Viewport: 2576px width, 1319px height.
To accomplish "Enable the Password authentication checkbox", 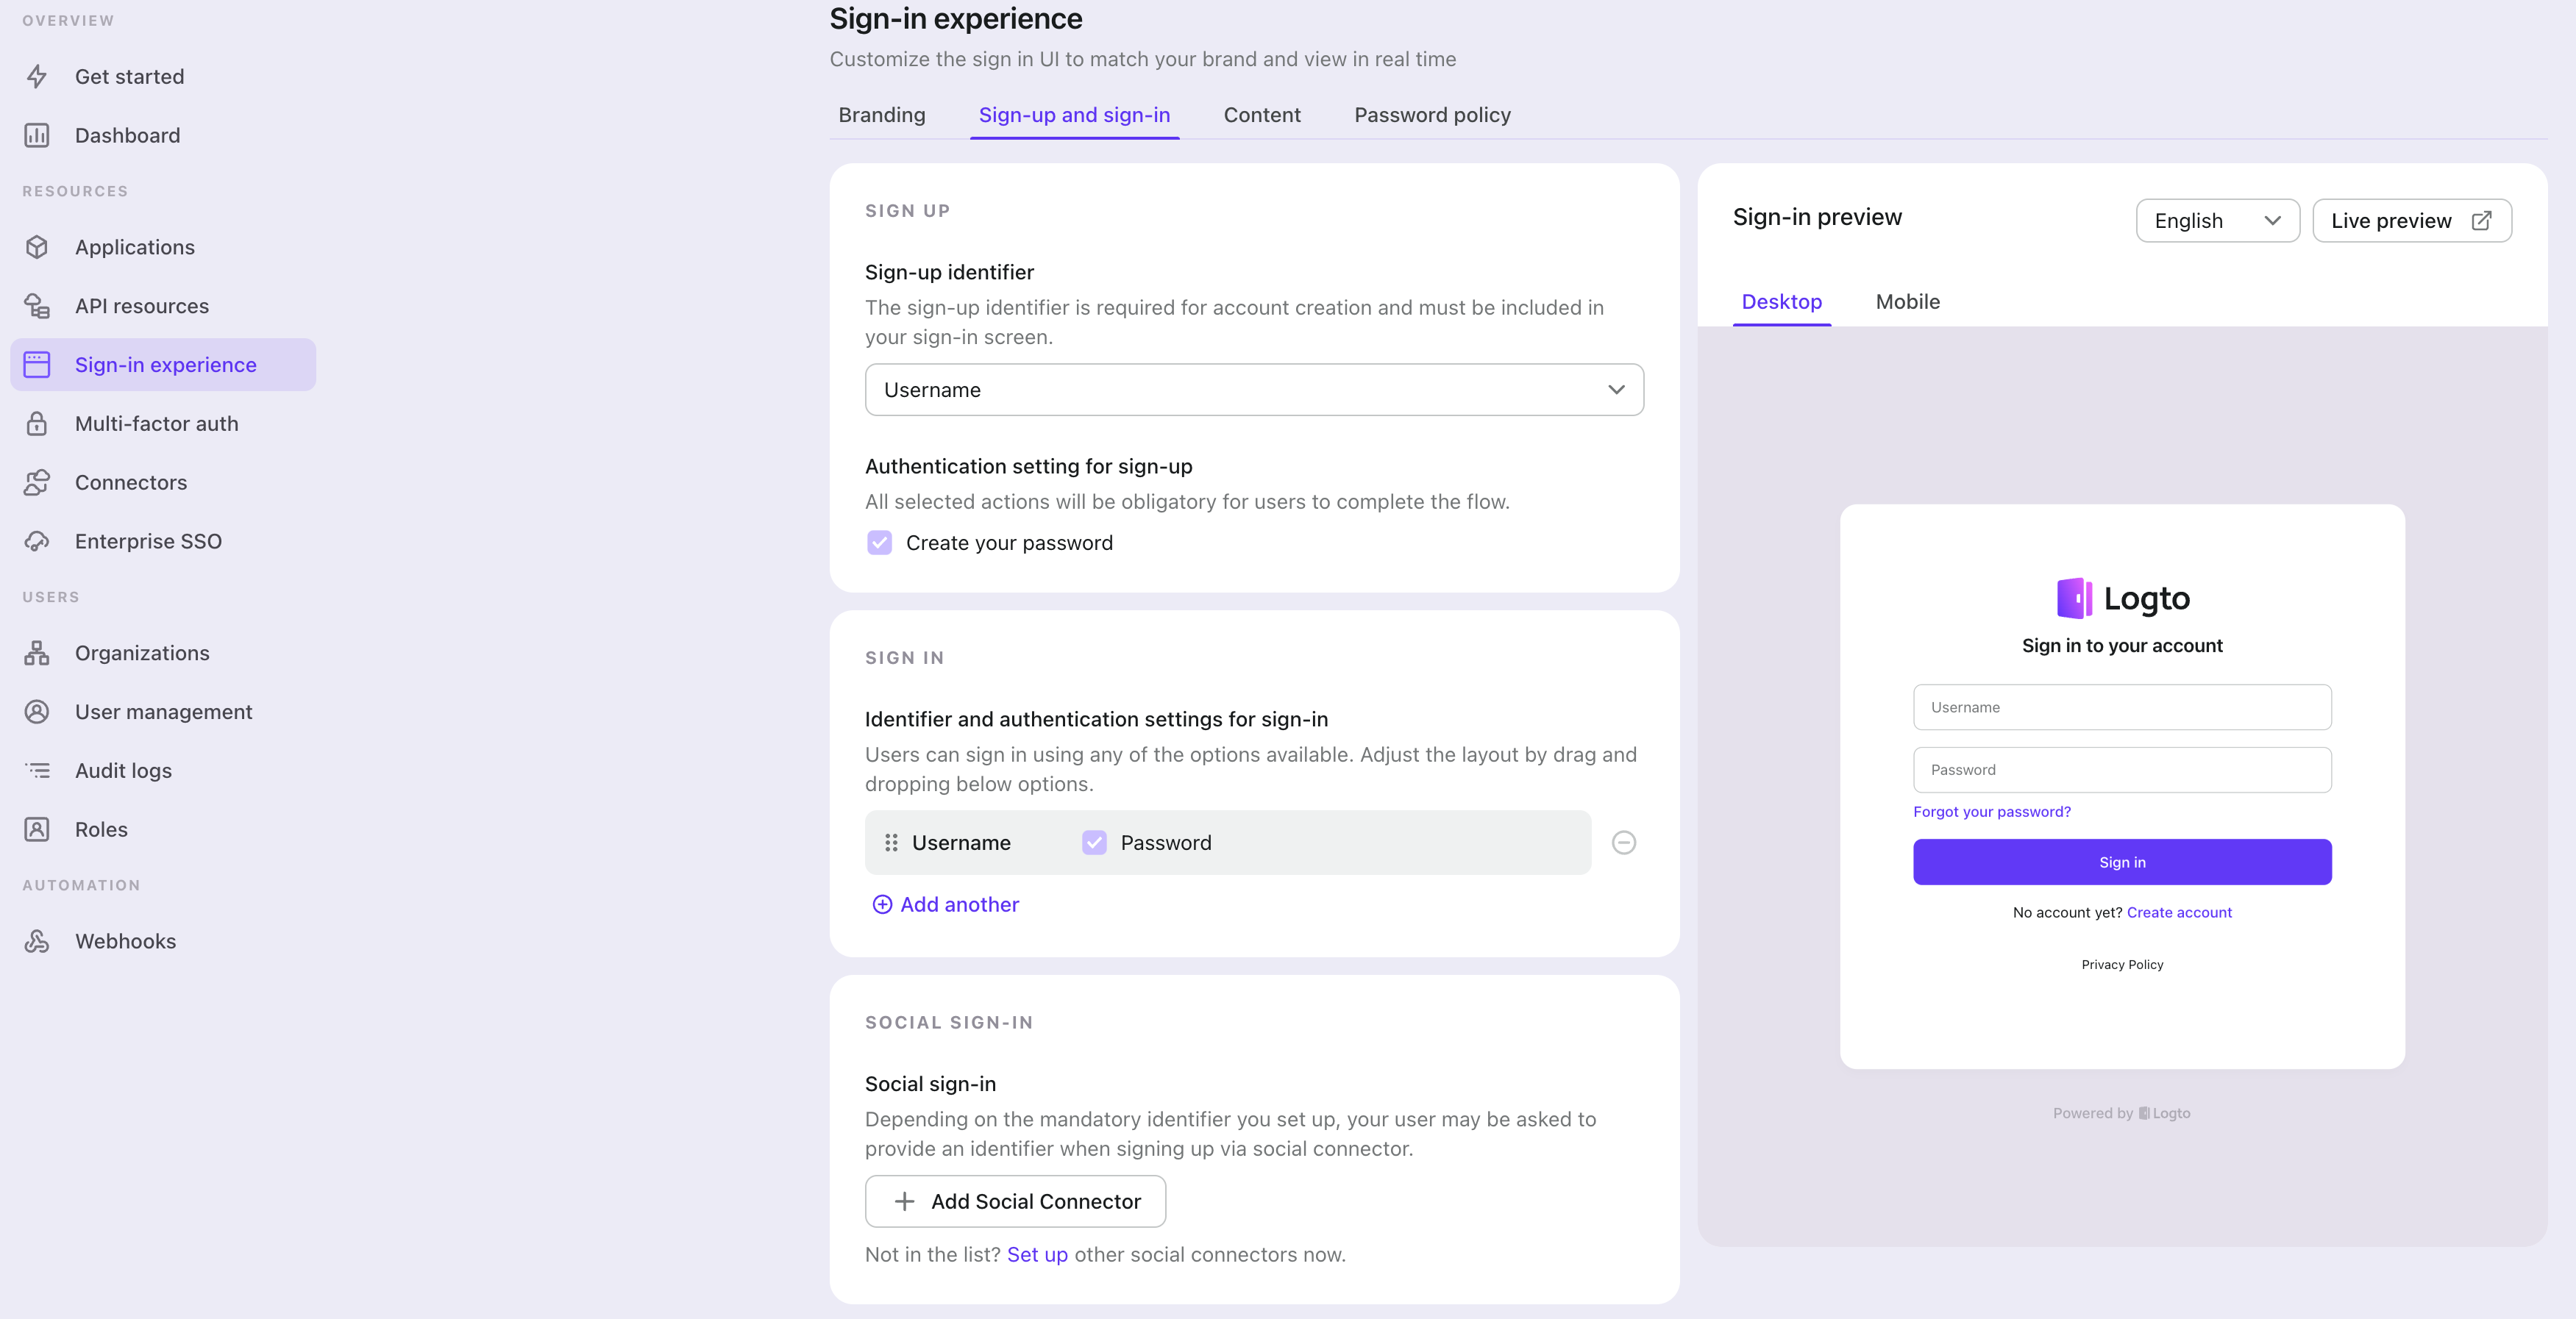I will coord(1094,841).
